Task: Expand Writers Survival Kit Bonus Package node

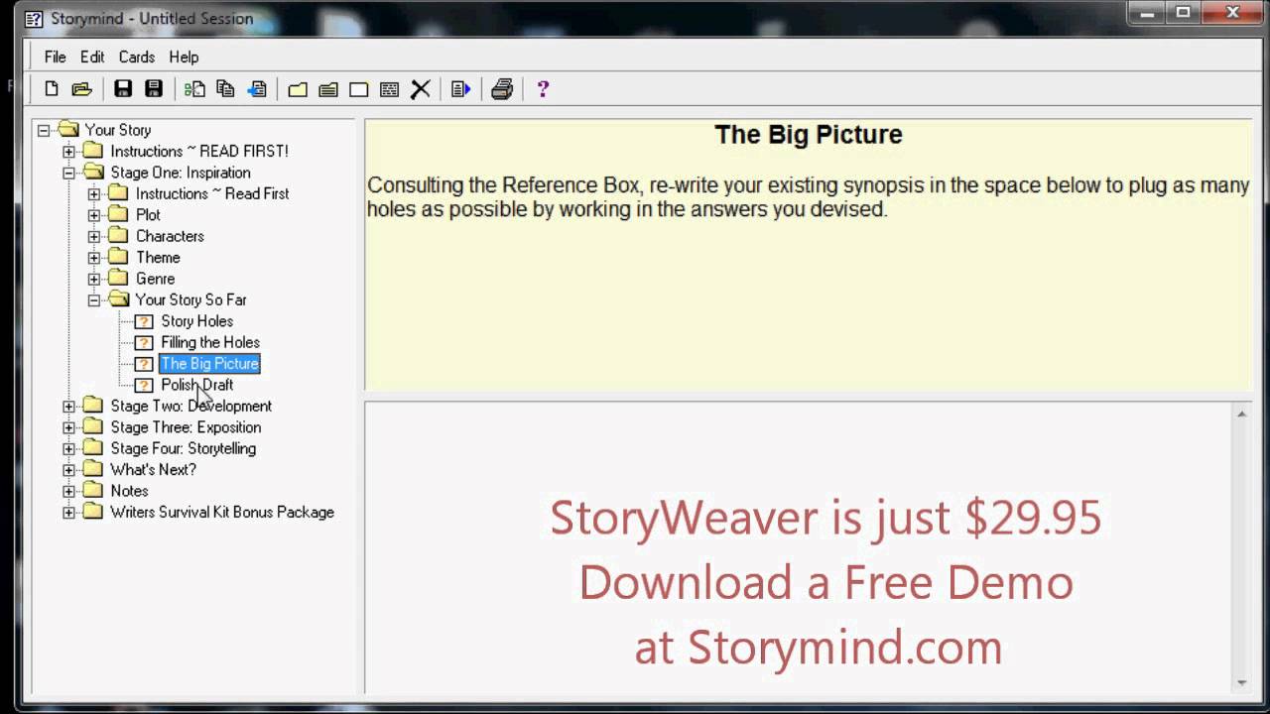Action: (68, 513)
